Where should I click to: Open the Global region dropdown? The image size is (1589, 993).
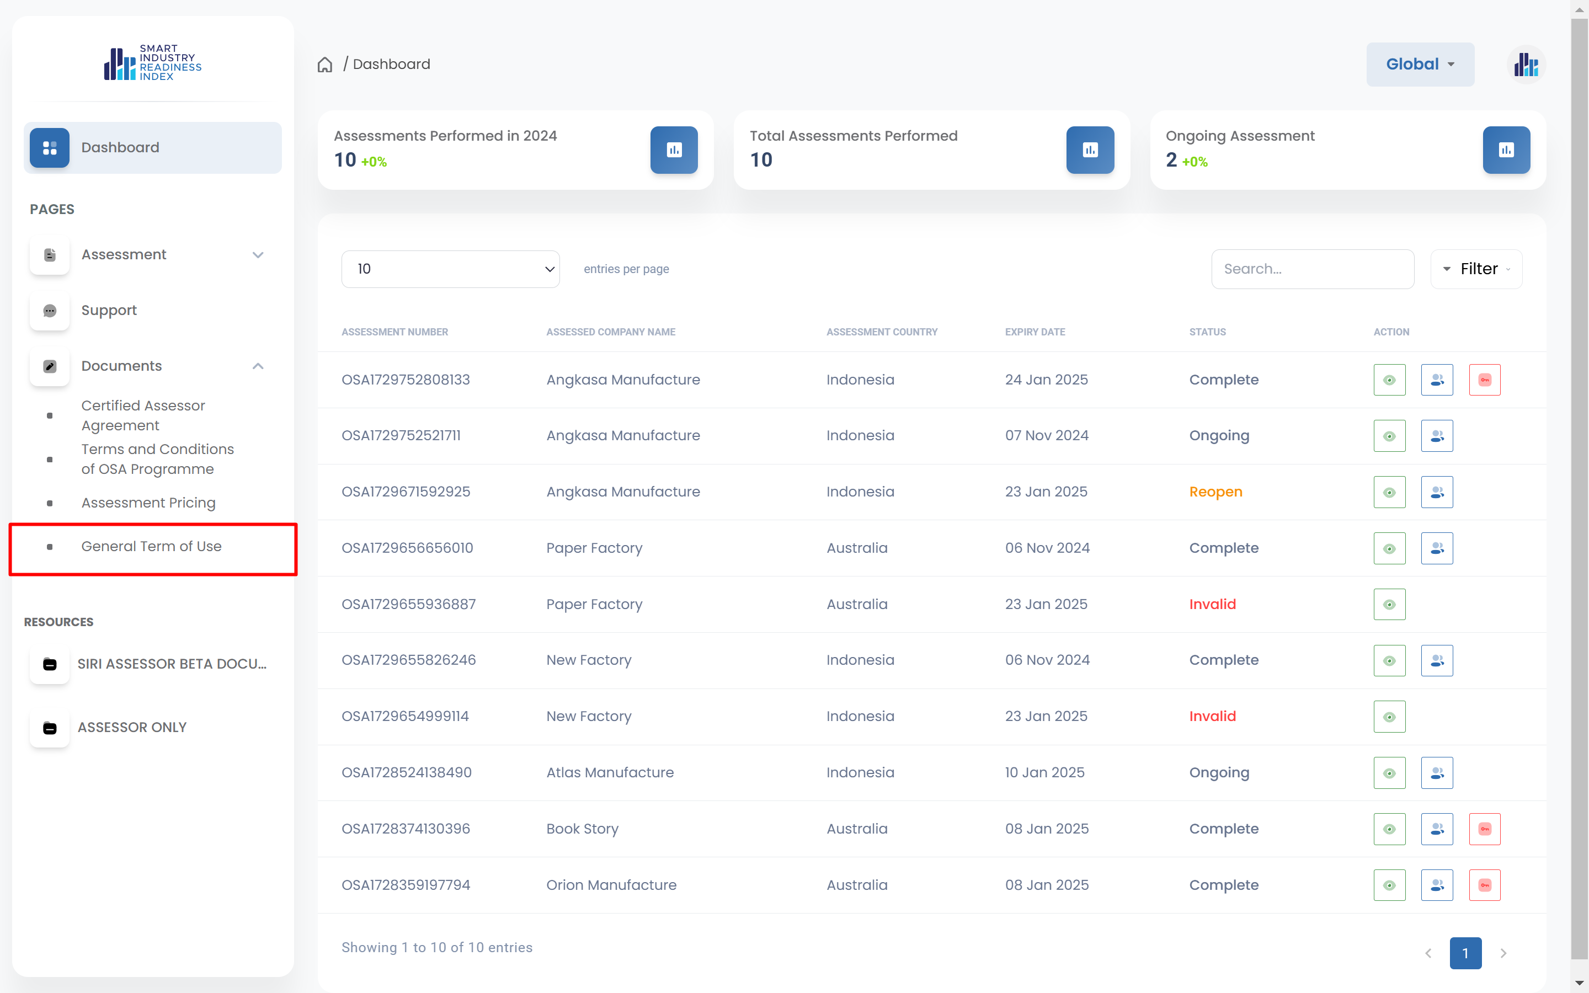click(x=1420, y=65)
